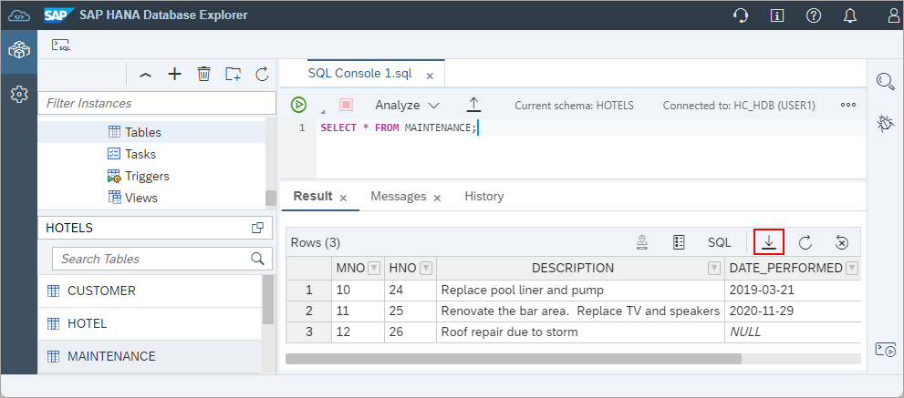Switch to the Result tab

(313, 196)
